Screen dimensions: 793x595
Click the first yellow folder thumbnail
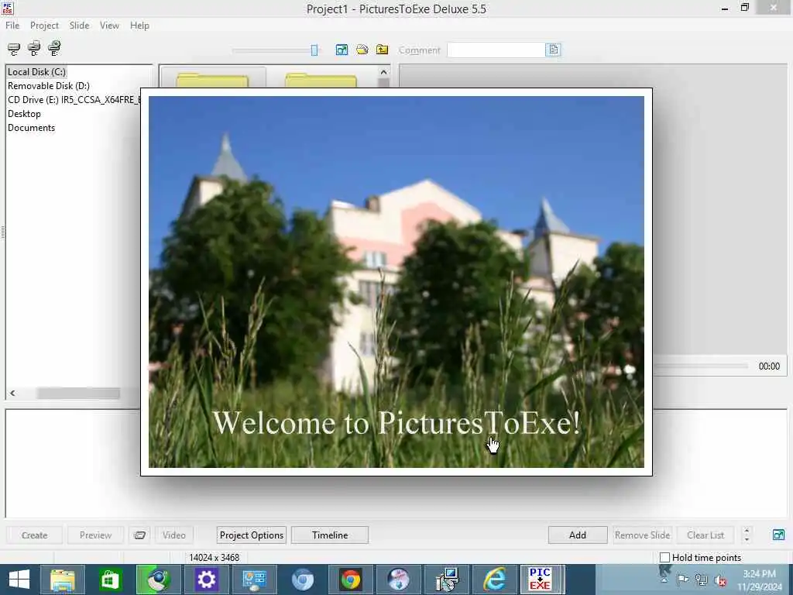[212, 81]
